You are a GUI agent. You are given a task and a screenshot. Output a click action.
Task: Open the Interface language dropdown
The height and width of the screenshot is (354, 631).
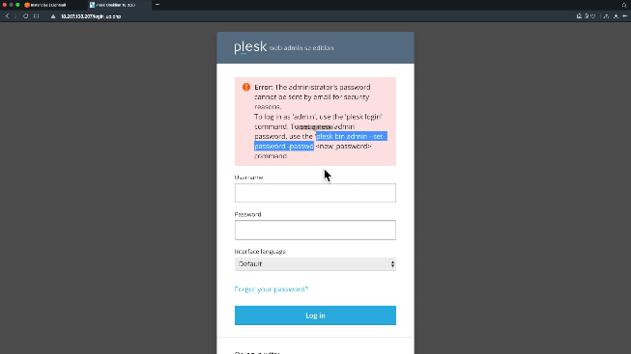(315, 264)
